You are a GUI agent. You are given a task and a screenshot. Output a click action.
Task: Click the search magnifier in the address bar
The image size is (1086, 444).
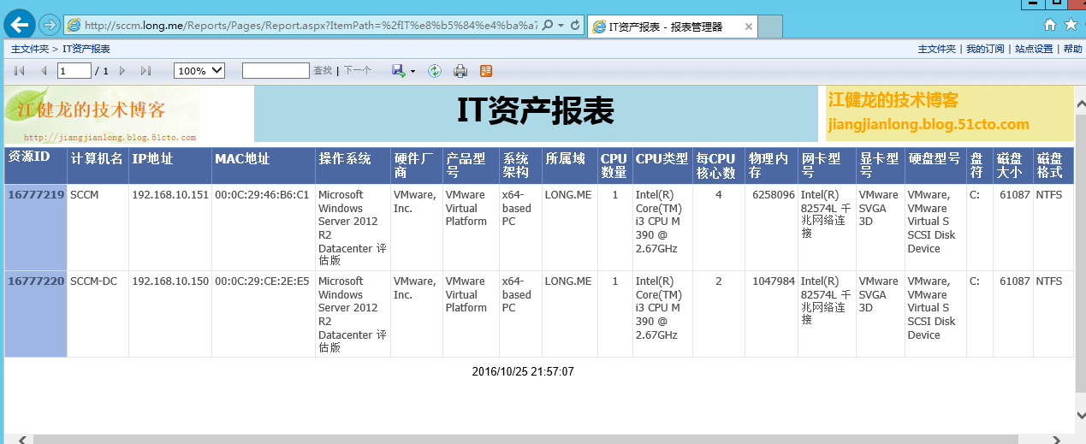click(548, 26)
